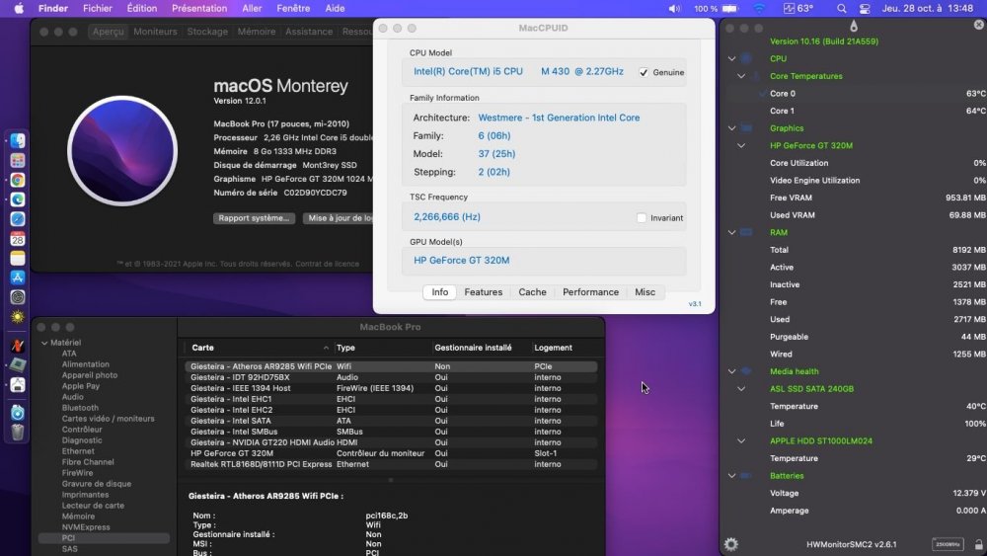Click HWMonitor 63° temperature menu bar item
The height and width of the screenshot is (556, 987).
[x=798, y=8]
